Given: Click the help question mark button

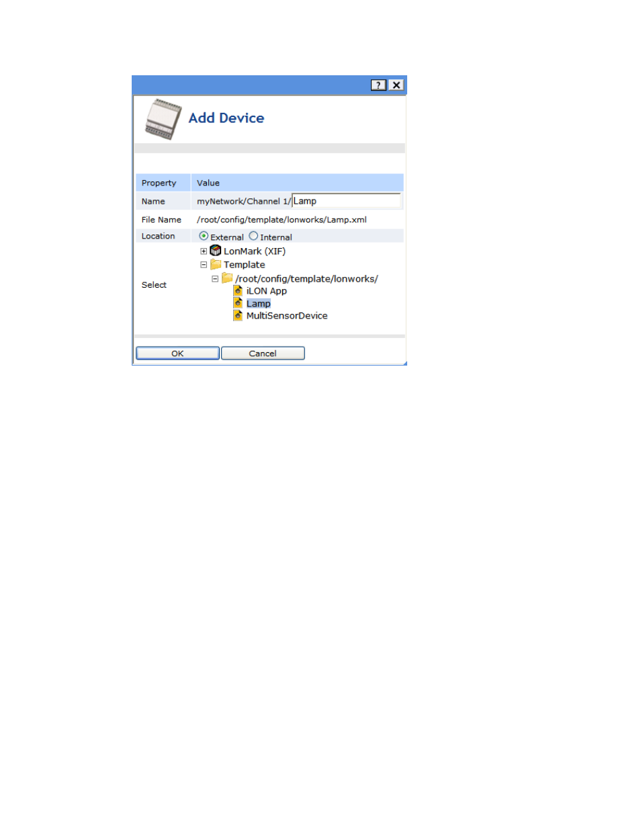Looking at the screenshot, I should (x=379, y=85).
